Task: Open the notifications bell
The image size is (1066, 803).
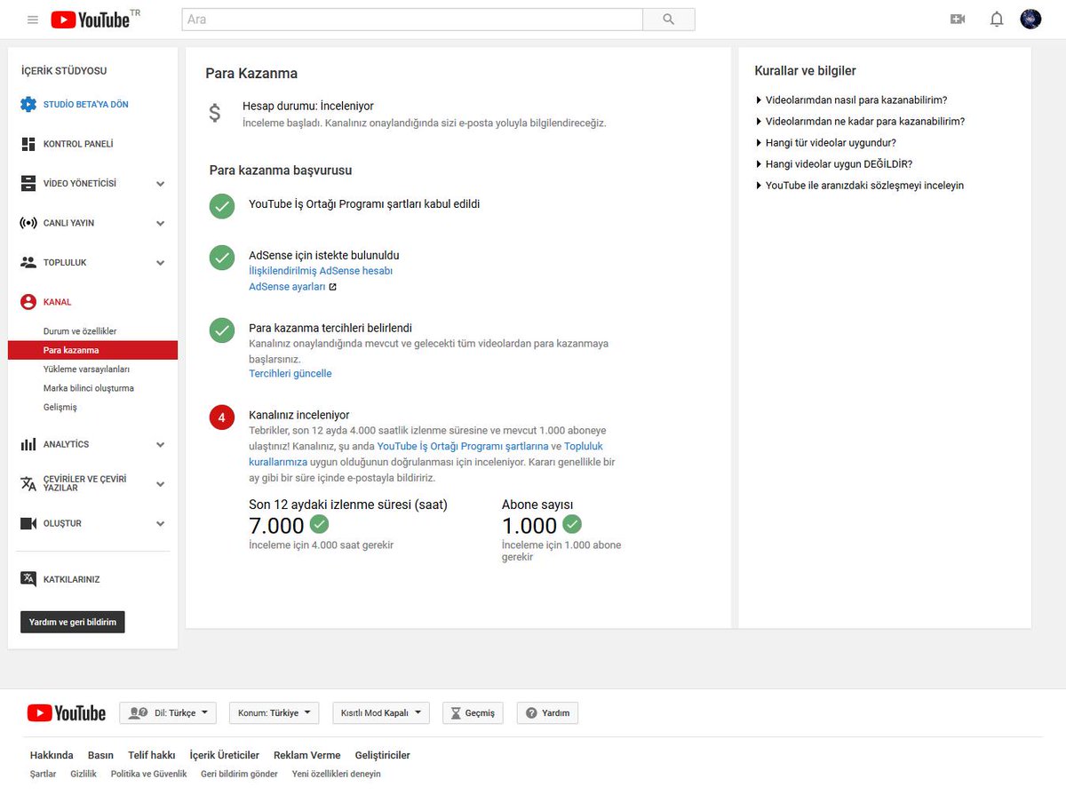Action: point(997,19)
